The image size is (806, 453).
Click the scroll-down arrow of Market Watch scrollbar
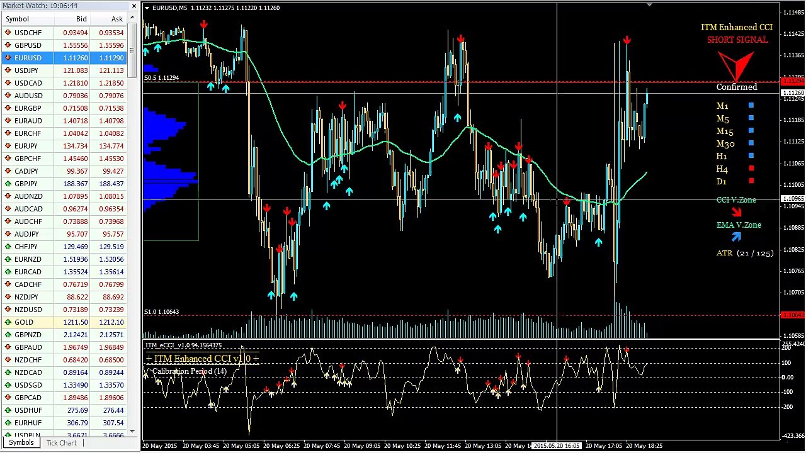pyautogui.click(x=132, y=431)
